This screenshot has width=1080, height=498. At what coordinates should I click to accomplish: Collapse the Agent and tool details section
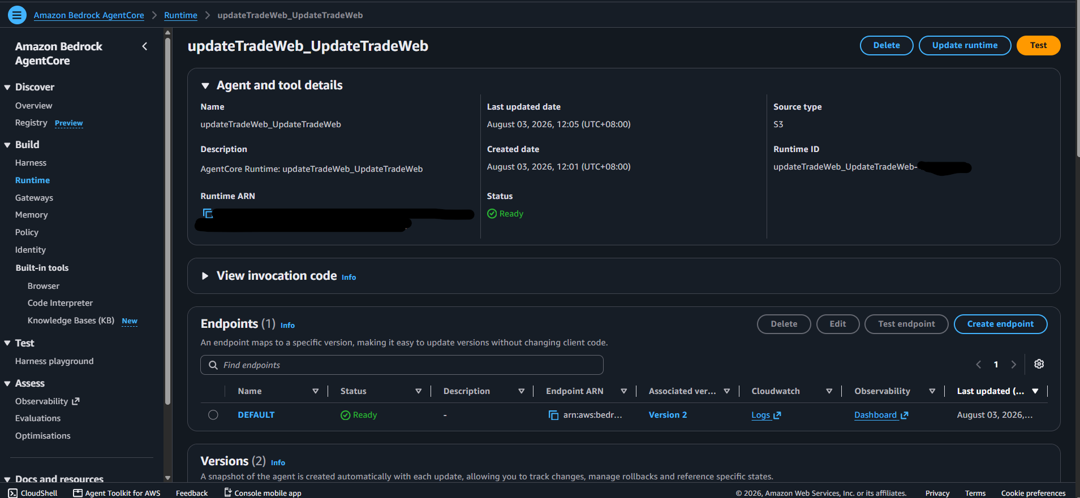tap(205, 86)
